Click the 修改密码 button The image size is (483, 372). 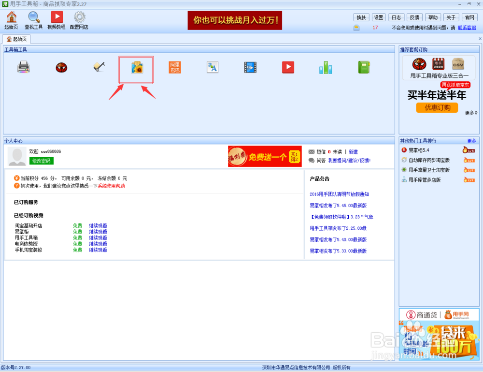[42, 161]
